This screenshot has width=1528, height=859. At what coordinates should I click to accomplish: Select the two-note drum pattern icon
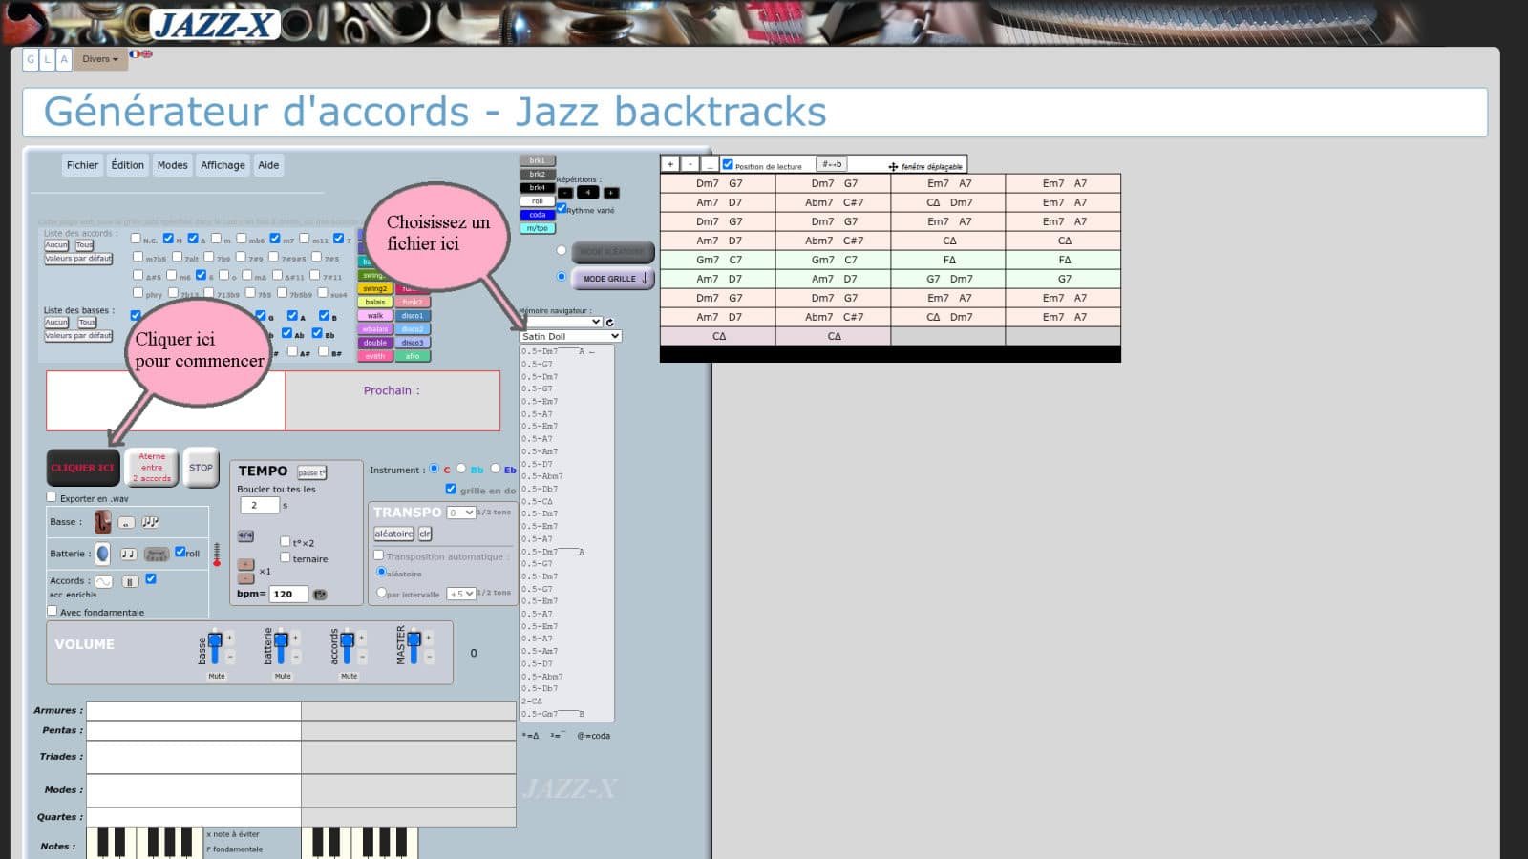click(x=128, y=554)
